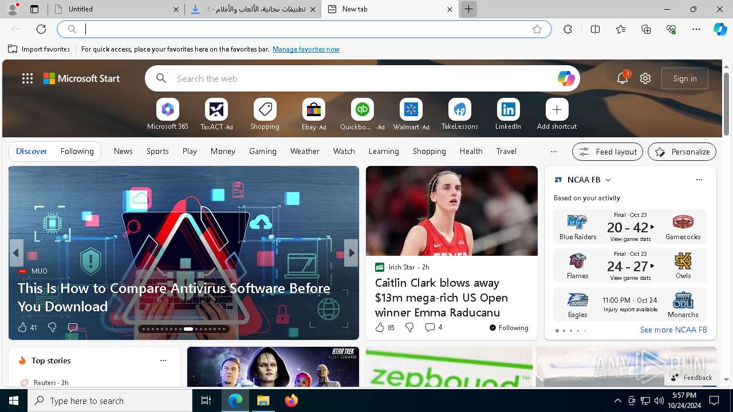This screenshot has height=412, width=733.
Task: Show next carousel slide arrow
Action: click(351, 253)
